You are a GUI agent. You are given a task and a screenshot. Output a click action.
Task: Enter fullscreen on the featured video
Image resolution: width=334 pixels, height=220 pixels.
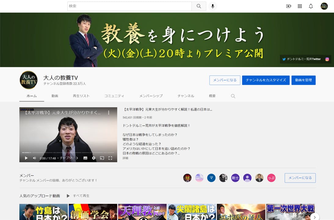coord(111,158)
